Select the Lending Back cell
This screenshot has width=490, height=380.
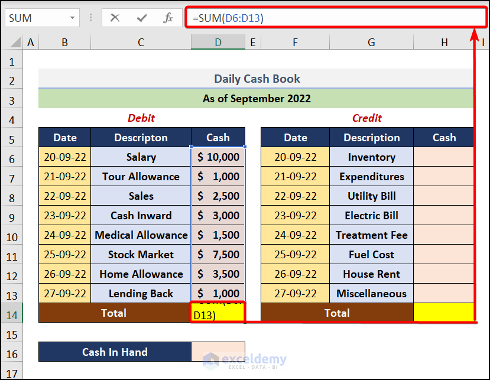pos(141,294)
